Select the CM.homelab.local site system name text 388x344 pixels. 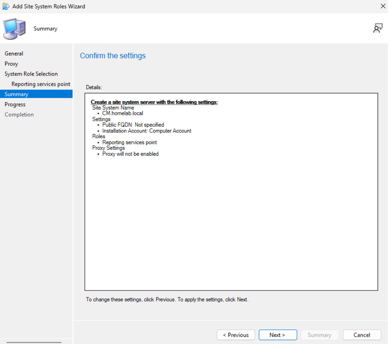pyautogui.click(x=123, y=113)
